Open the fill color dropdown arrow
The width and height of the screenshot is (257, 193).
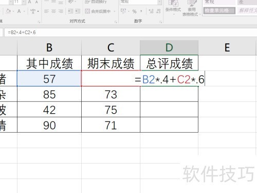pyautogui.click(x=13, y=11)
